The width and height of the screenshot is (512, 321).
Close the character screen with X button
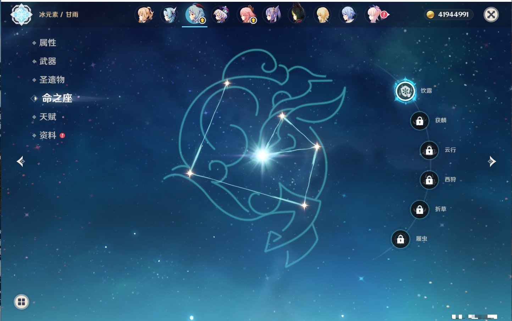[x=491, y=15]
